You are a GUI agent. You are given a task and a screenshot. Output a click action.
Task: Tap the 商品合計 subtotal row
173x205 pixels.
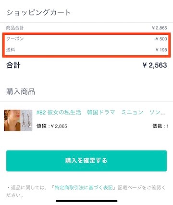86,28
